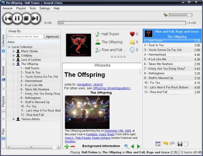The width and height of the screenshot is (203, 156).
Task: Select track 10 - Fix You in playlist
Action: coord(172,83)
